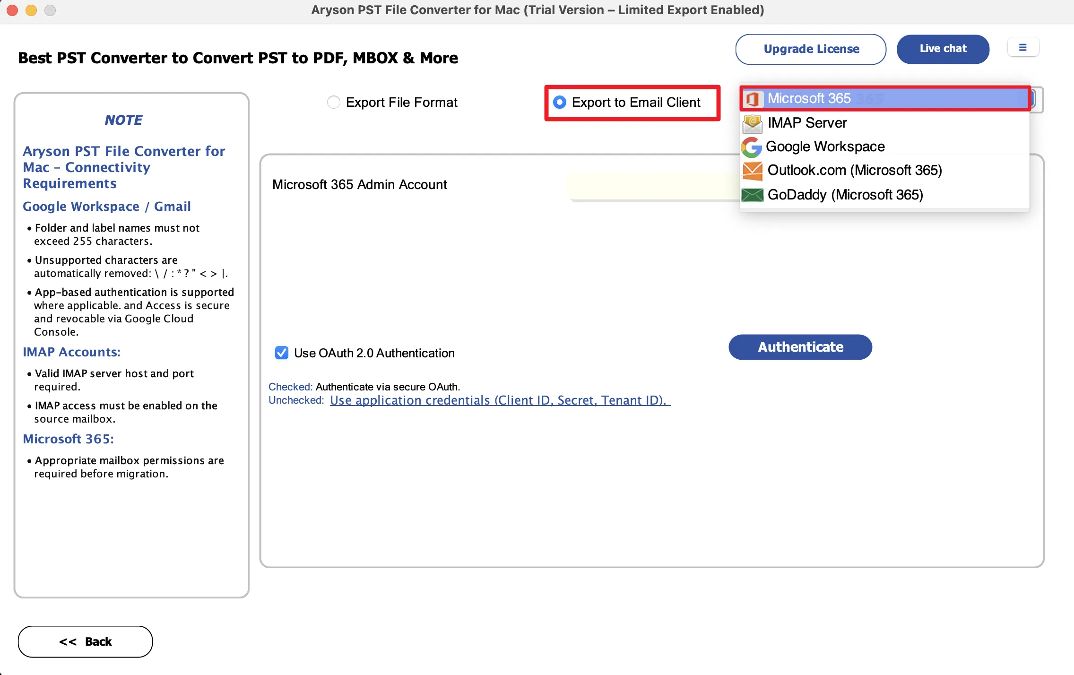This screenshot has width=1074, height=675.
Task: Choose Microsoft 365 from the dropdown list
Action: pos(885,98)
